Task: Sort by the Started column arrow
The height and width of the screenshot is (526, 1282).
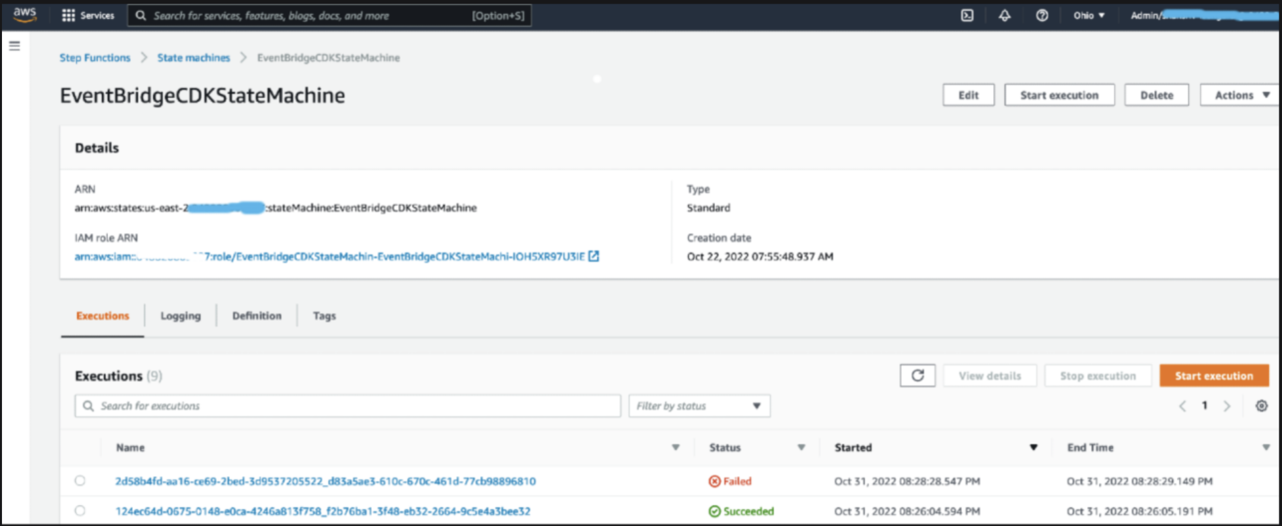Action: 1033,447
